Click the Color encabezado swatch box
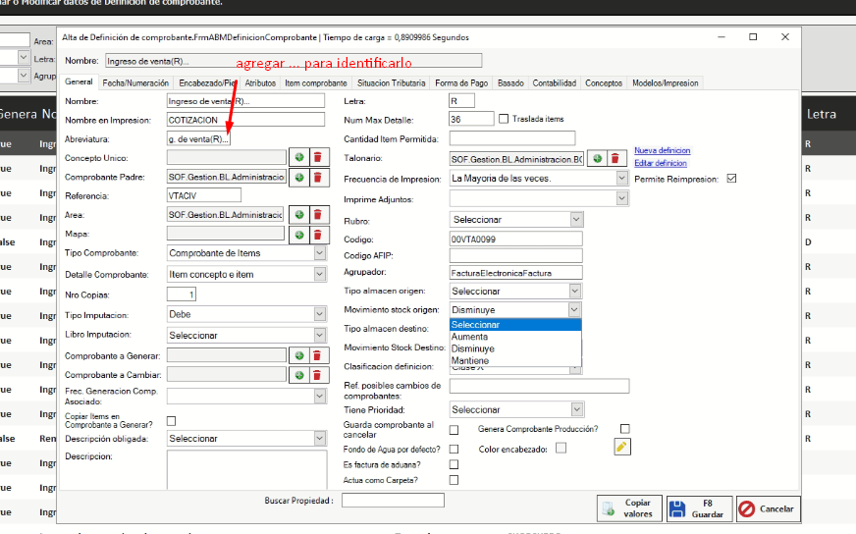Image resolution: width=856 pixels, height=534 pixels. [x=562, y=448]
